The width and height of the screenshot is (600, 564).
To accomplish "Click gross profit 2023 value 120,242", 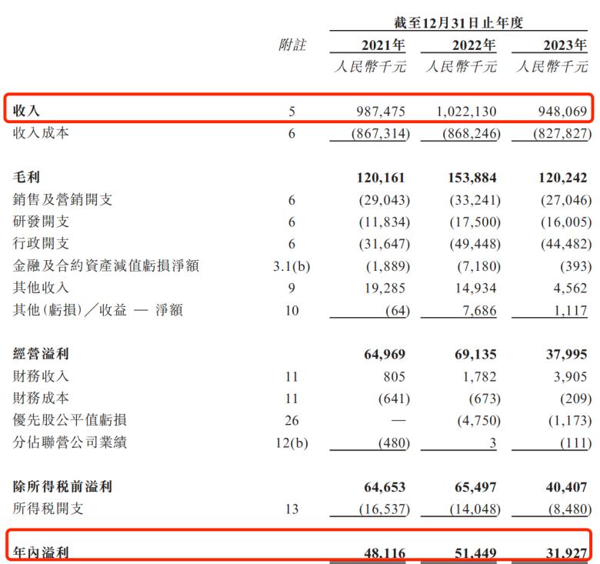I will (x=562, y=178).
